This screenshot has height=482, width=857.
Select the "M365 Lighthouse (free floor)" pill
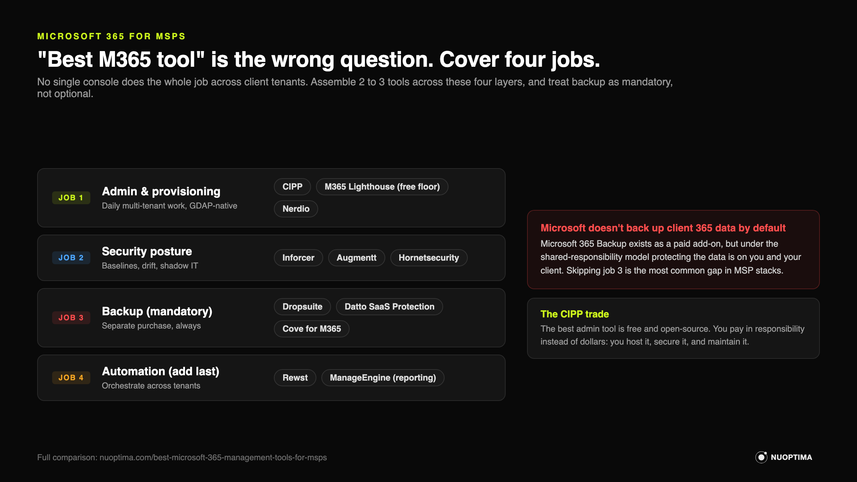pos(382,187)
